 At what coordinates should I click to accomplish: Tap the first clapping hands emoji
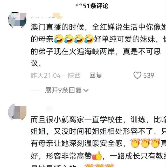point(135,143)
